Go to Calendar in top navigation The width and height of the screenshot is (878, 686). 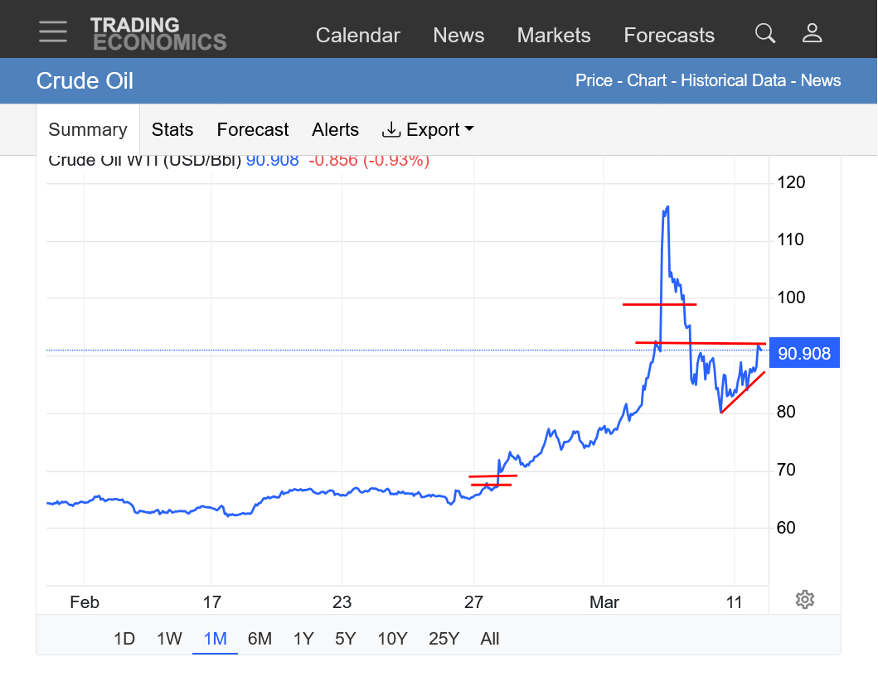(x=358, y=36)
